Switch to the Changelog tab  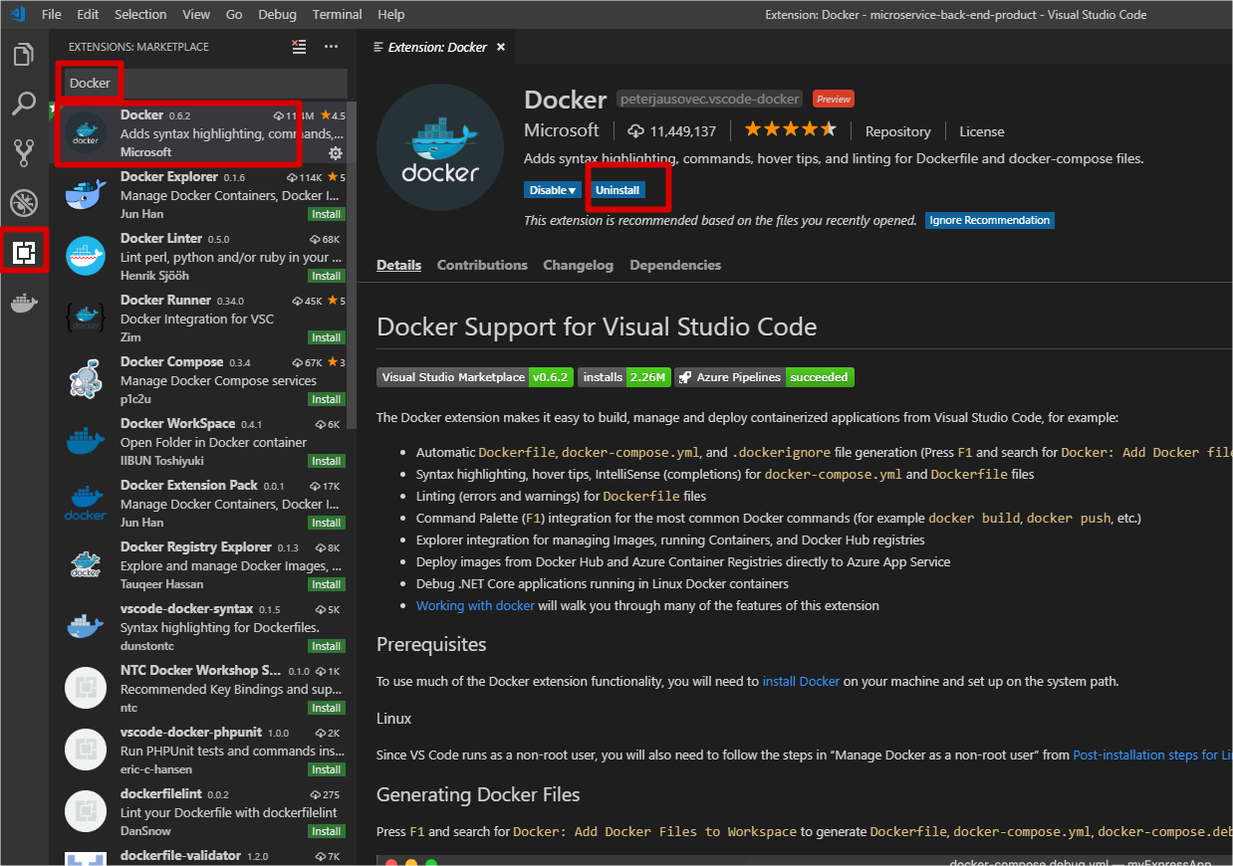(x=578, y=265)
